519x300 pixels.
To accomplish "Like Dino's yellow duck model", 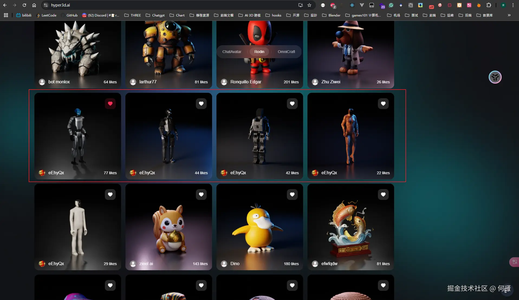I will (x=292, y=194).
